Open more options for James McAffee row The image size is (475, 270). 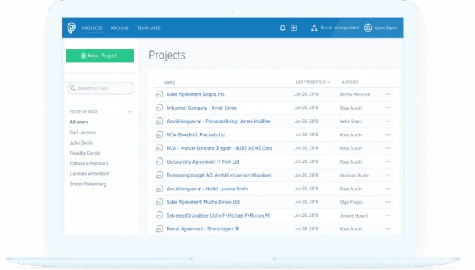[x=388, y=121]
